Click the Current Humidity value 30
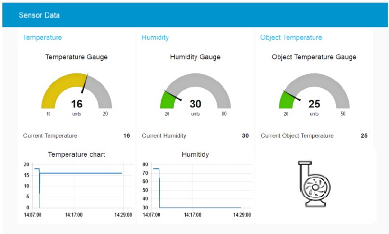The height and width of the screenshot is (234, 389). coord(245,136)
